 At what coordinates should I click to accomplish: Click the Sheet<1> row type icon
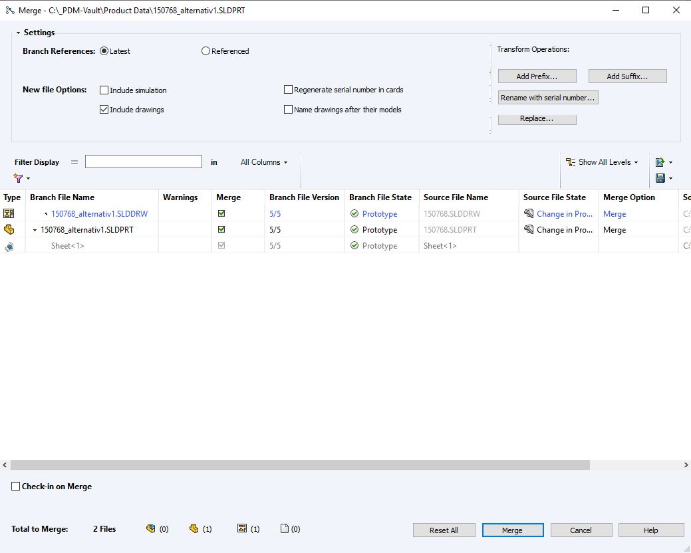[x=9, y=246]
